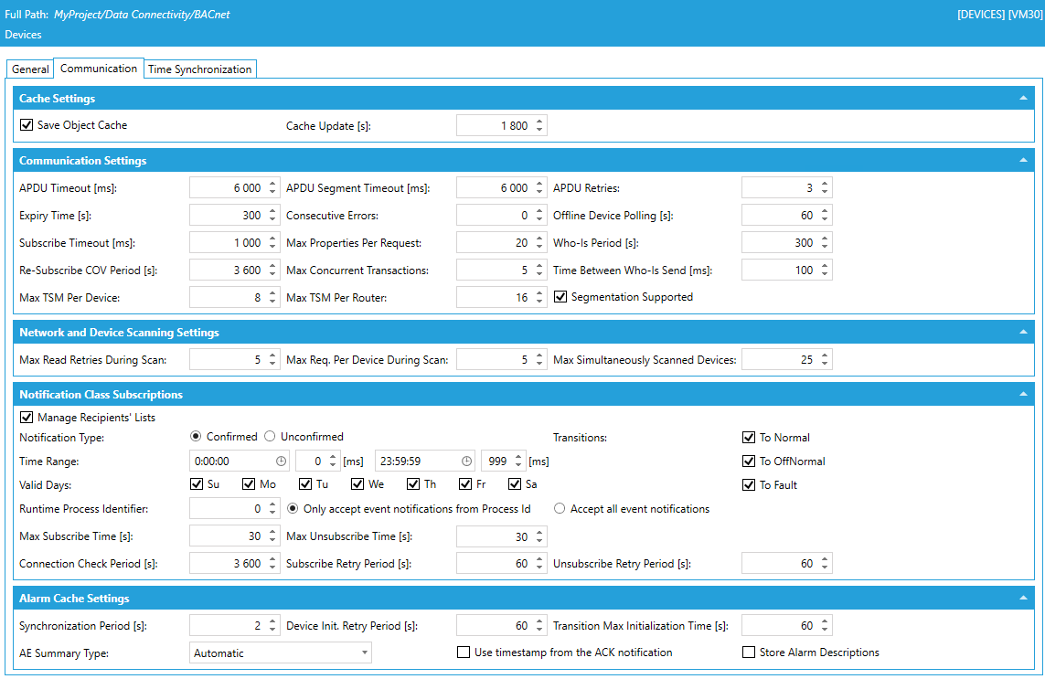Select Unconfirmed notification type
This screenshot has width=1045, height=679.
269,437
